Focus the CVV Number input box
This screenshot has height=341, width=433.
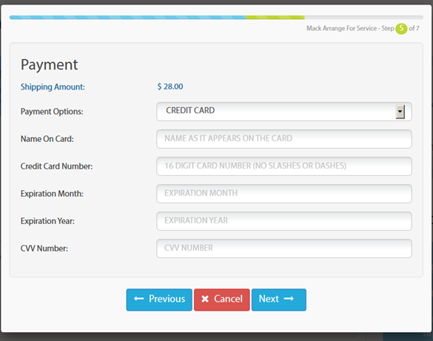[x=284, y=249]
